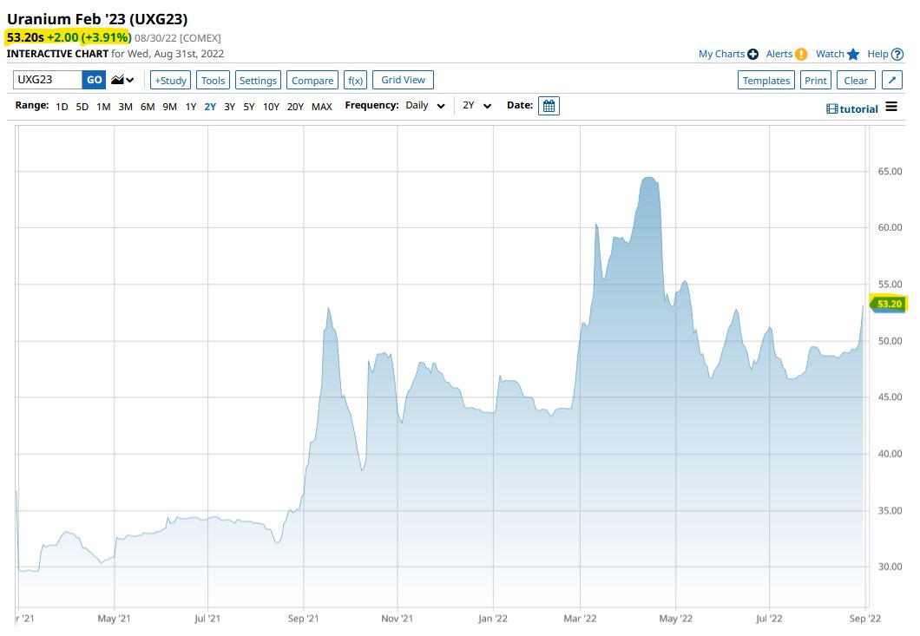Click the May '22 date axis label
Viewport: 920px width, 636px height.
[676, 619]
